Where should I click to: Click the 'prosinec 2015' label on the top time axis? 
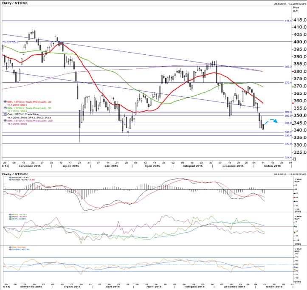click(x=233, y=166)
